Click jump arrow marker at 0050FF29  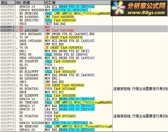[x=17, y=48]
